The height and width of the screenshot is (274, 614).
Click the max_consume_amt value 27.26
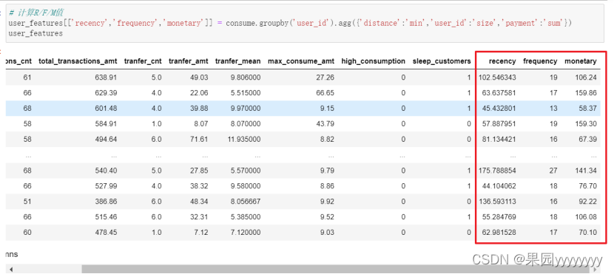[325, 78]
